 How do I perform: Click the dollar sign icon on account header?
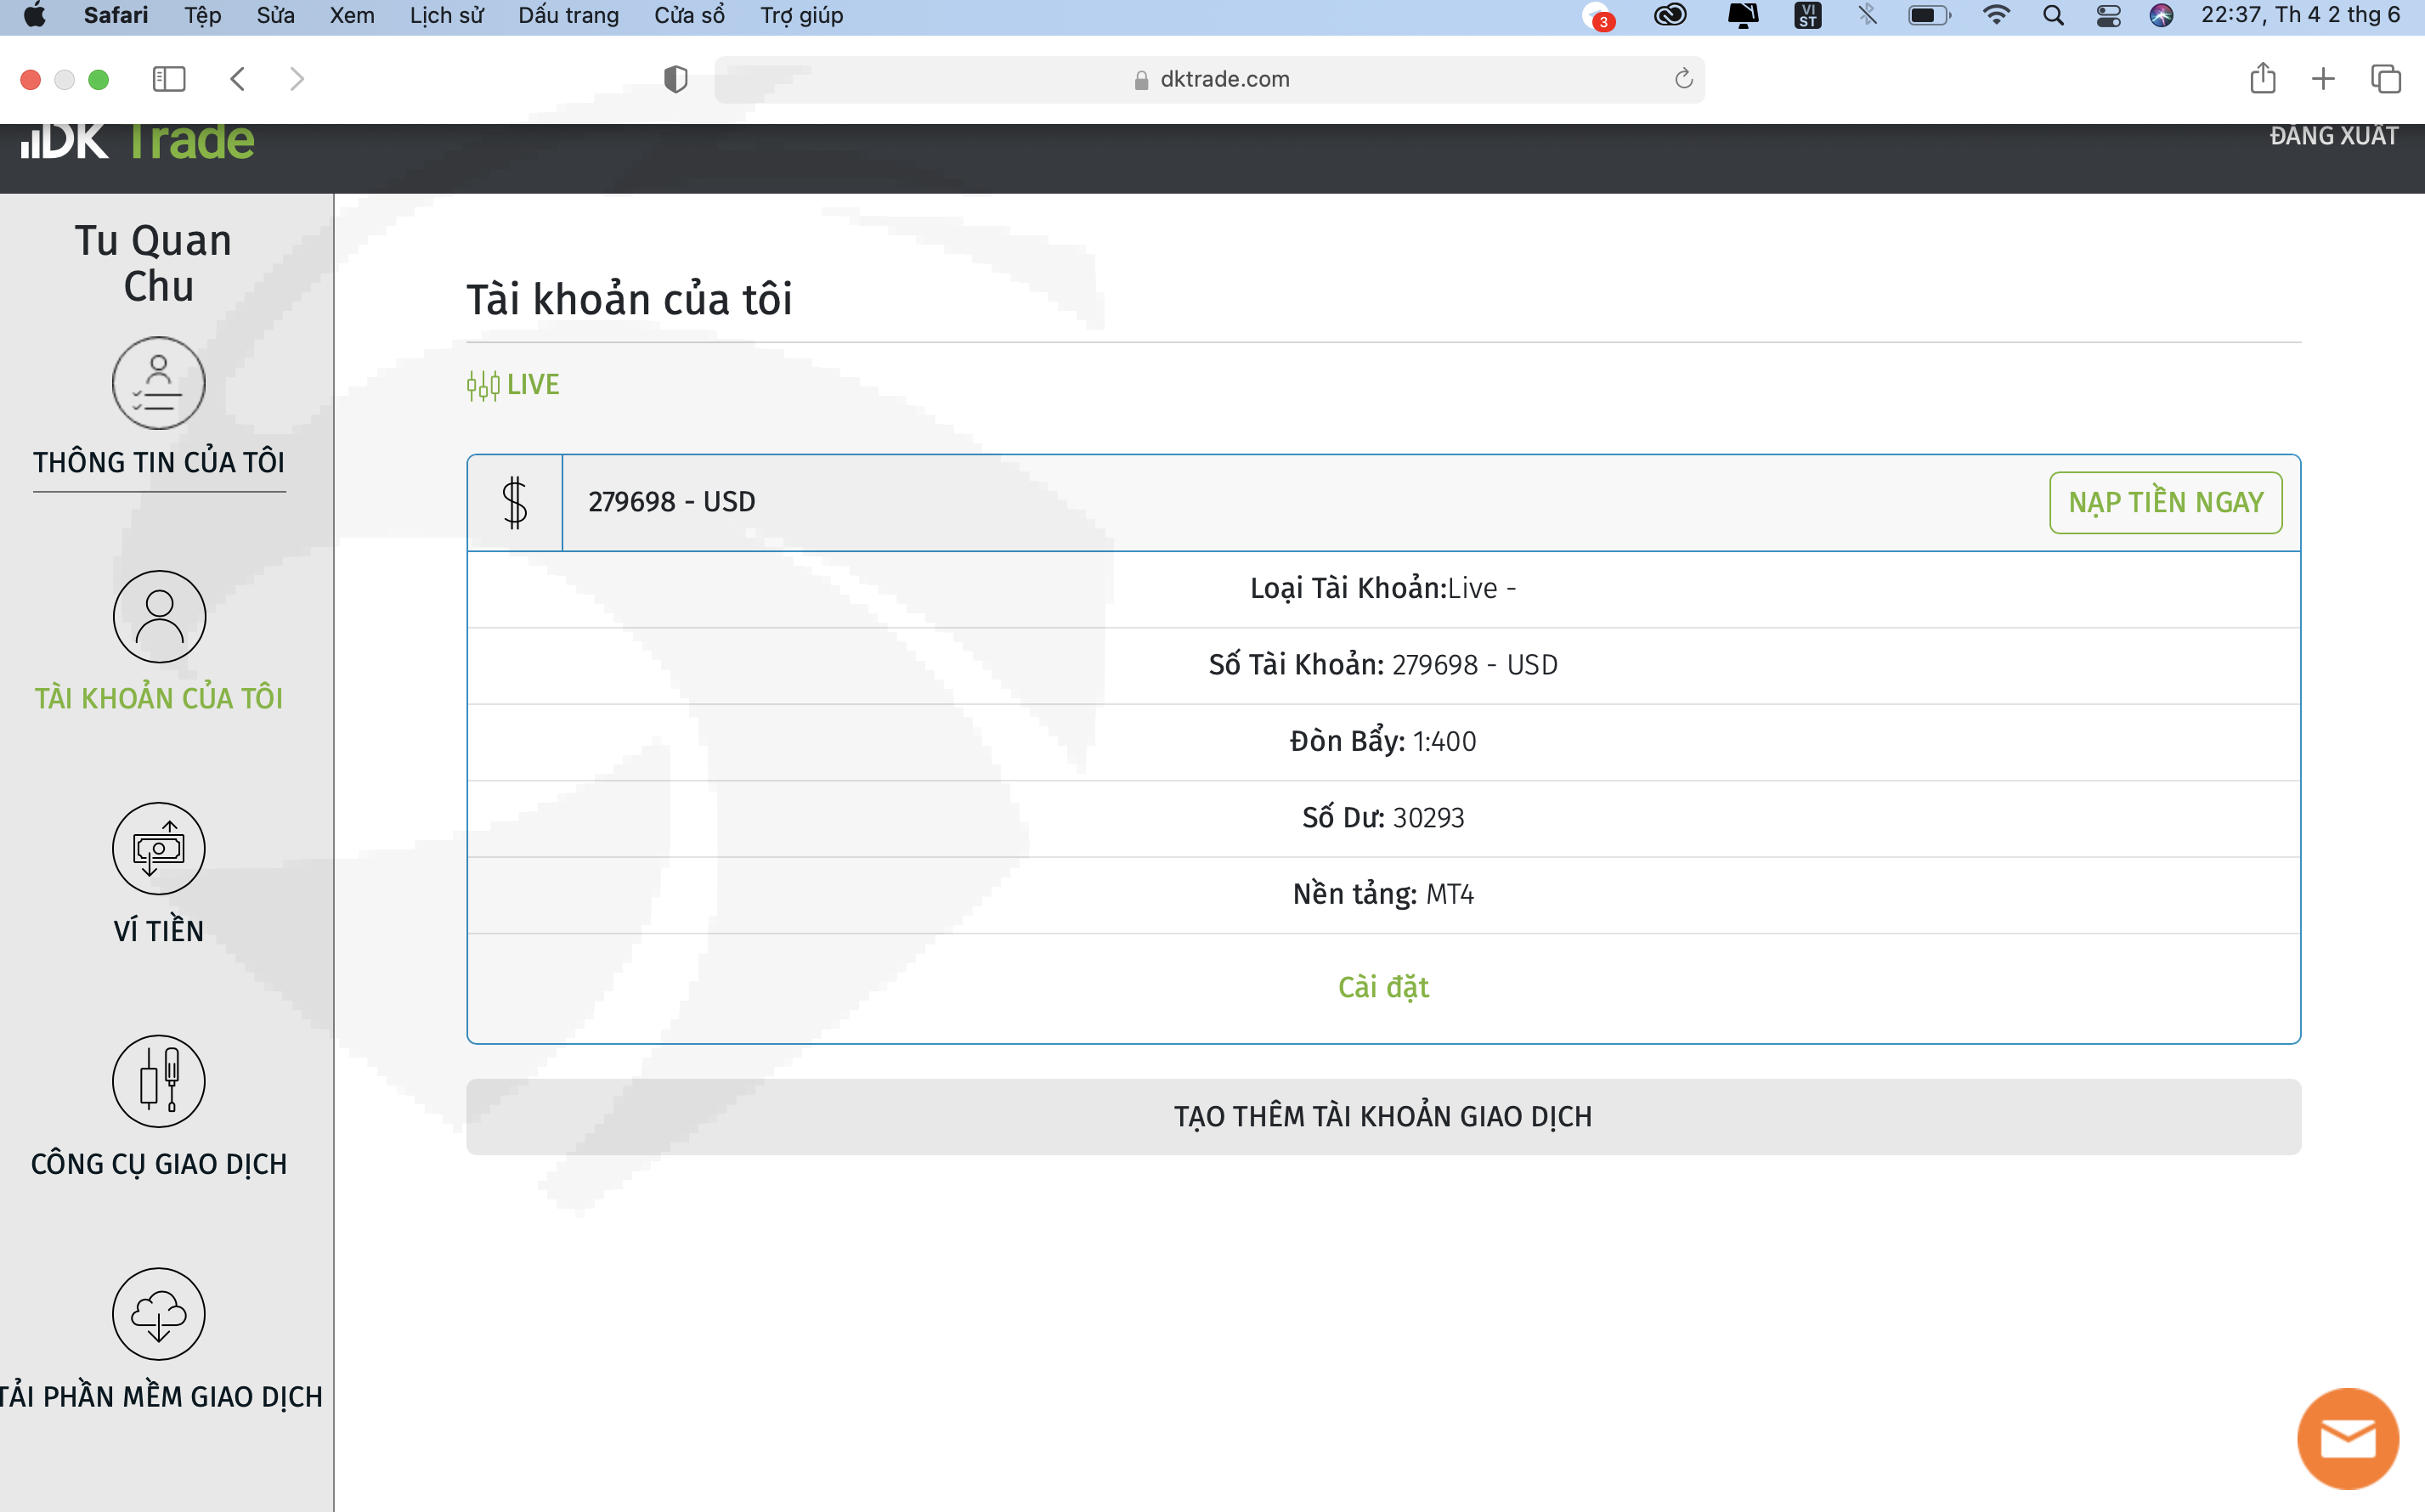coord(515,502)
